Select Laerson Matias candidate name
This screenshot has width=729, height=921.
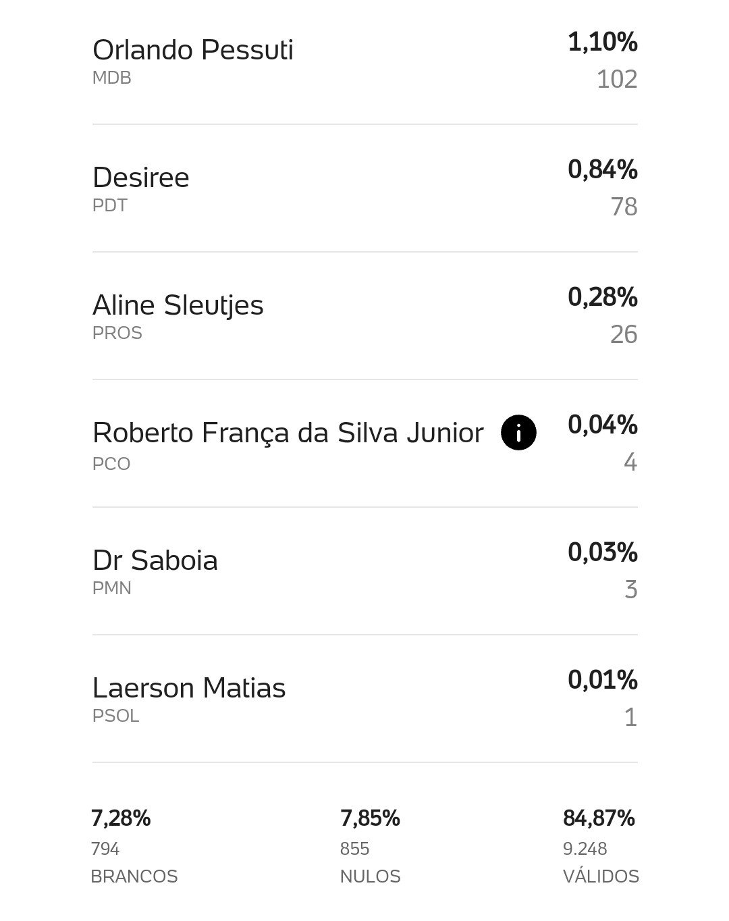coord(189,688)
